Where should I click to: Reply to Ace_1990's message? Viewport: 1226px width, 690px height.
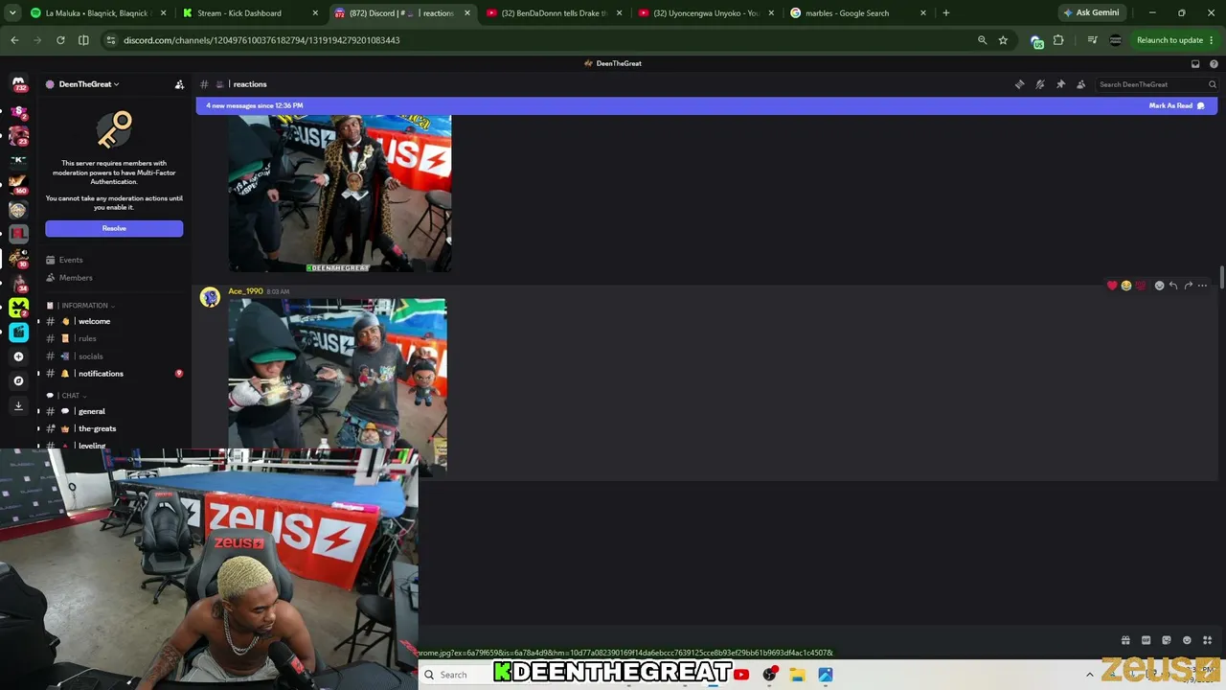click(x=1173, y=286)
